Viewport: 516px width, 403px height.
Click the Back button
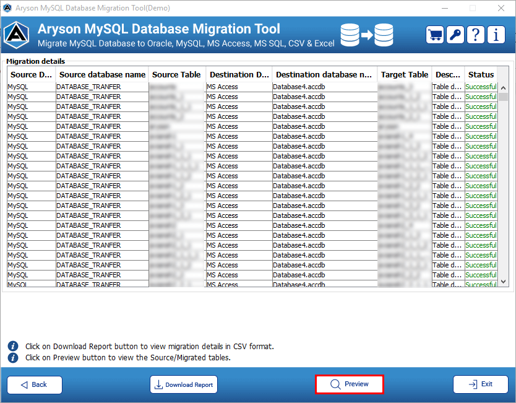point(35,384)
